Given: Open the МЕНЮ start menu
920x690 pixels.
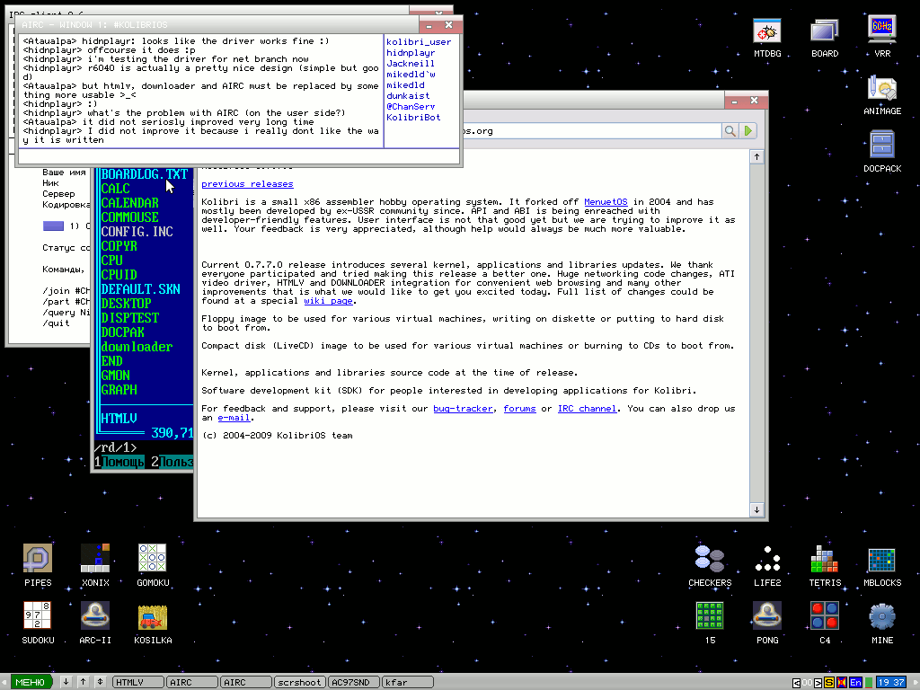Looking at the screenshot, I should (30, 683).
